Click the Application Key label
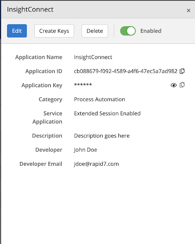The width and height of the screenshot is (195, 244). tap(42, 85)
